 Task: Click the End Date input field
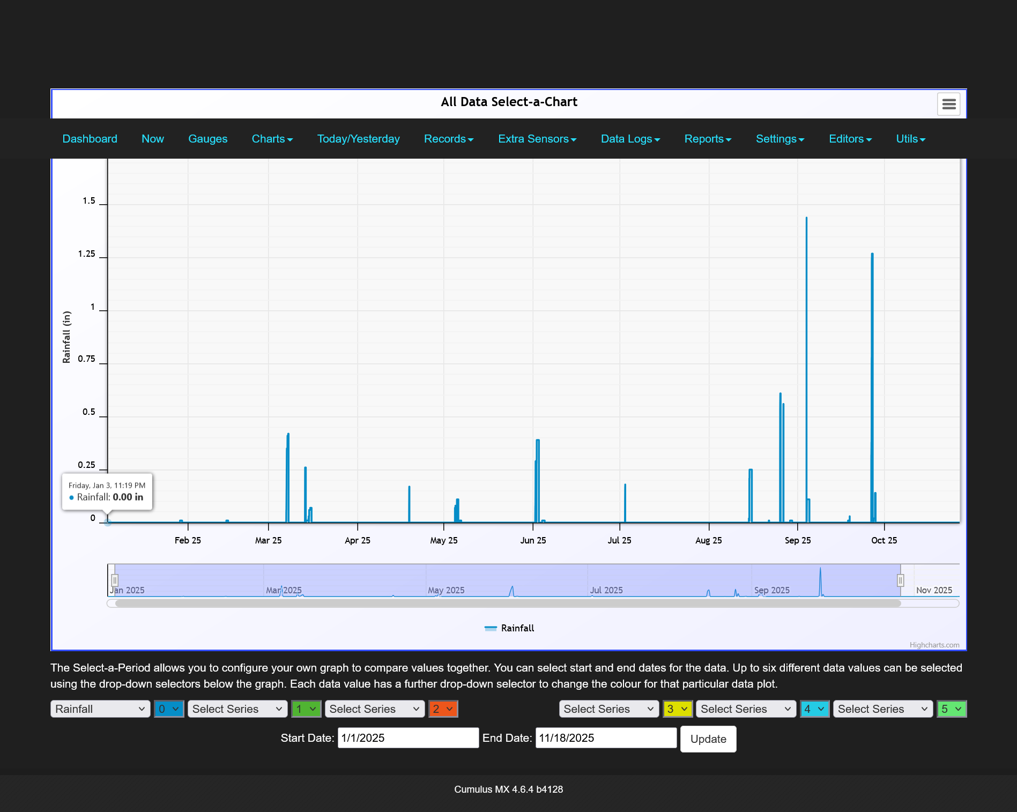[606, 738]
